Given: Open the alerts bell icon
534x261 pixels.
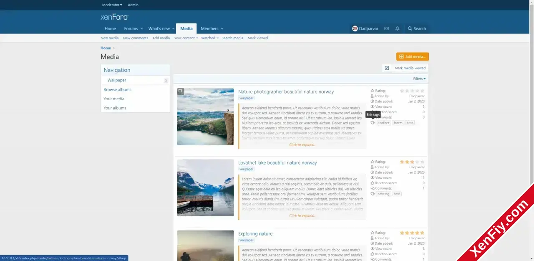Looking at the screenshot, I should [x=397, y=29].
